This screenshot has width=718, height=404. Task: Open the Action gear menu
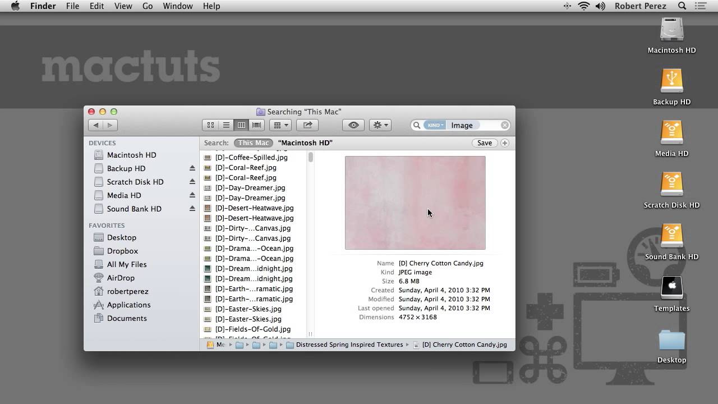(380, 125)
